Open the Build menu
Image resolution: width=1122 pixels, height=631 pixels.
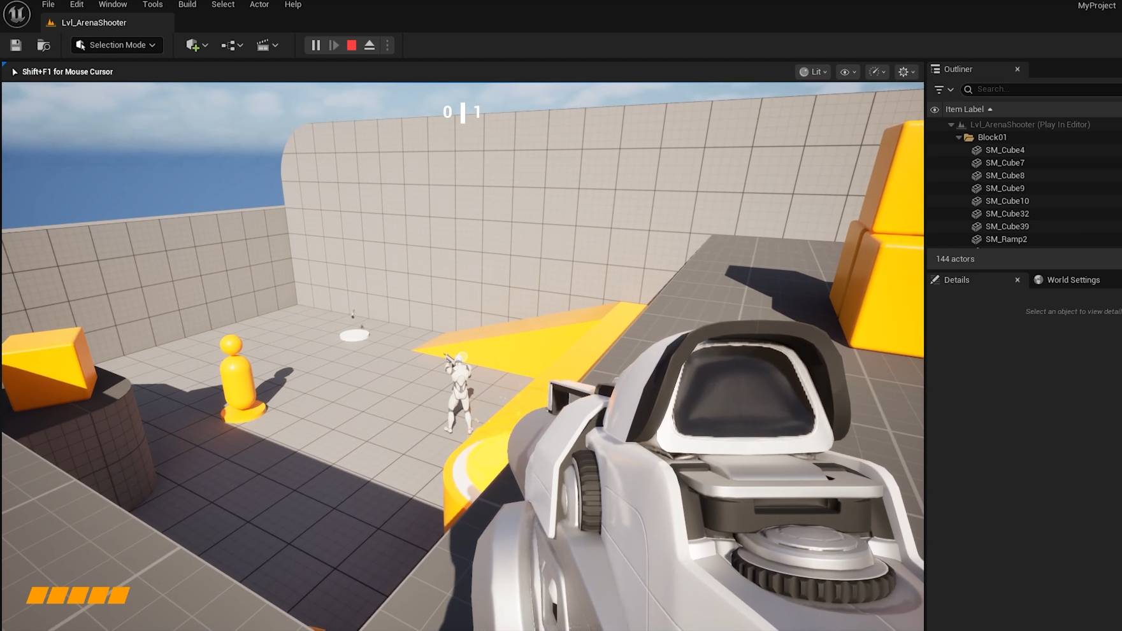point(187,4)
